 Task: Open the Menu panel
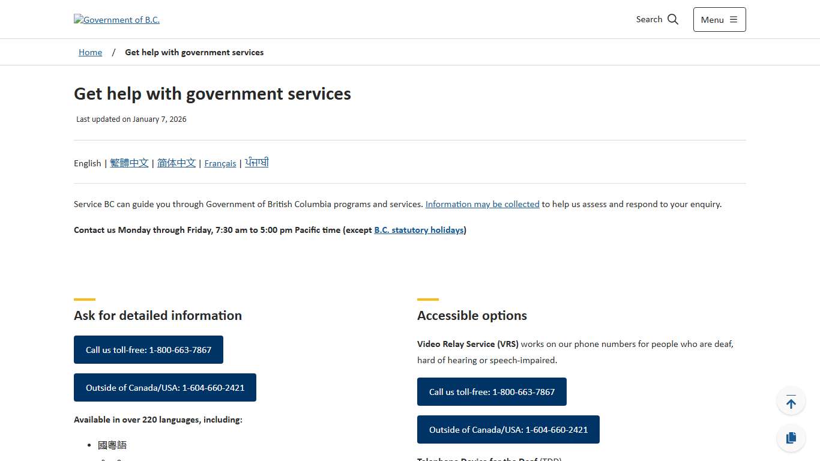tap(719, 19)
